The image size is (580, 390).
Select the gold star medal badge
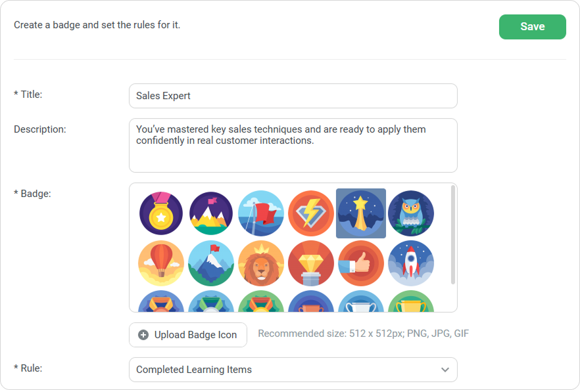tap(161, 213)
